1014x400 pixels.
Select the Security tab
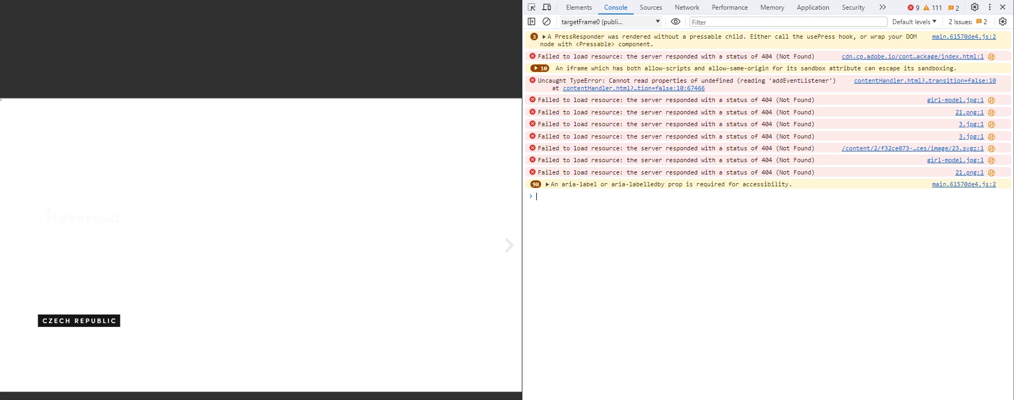853,8
